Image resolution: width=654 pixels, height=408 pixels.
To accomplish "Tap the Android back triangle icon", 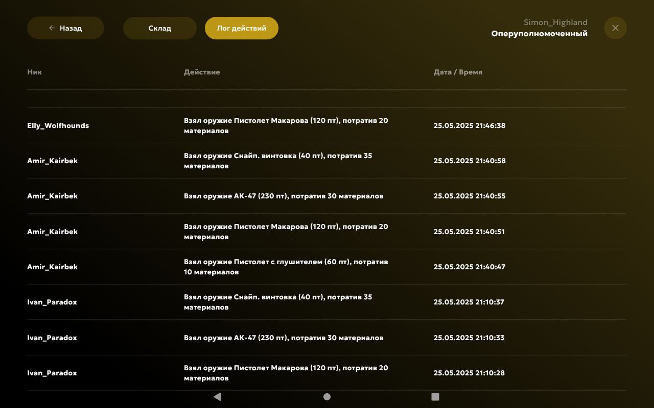I will pos(217,397).
